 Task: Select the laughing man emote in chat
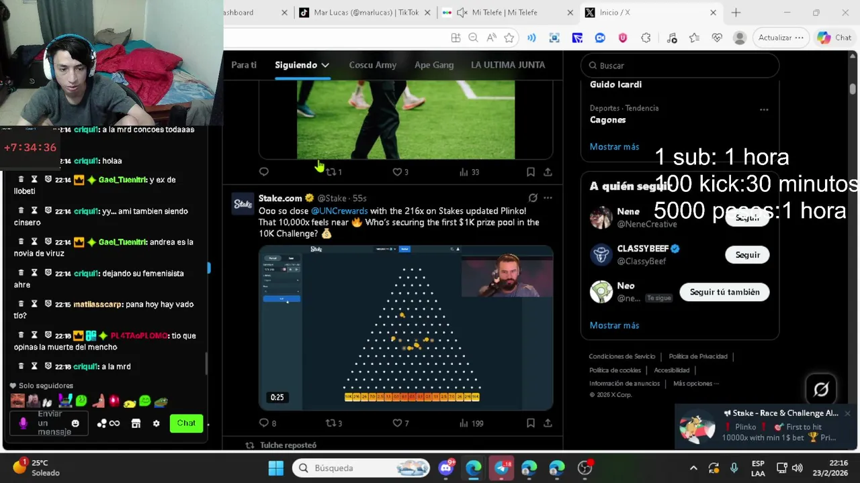(x=17, y=401)
